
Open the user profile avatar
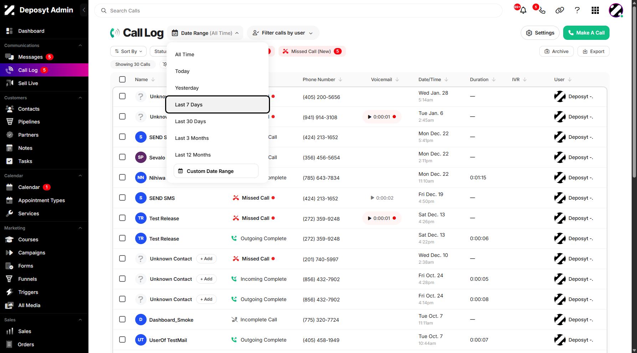click(x=616, y=10)
